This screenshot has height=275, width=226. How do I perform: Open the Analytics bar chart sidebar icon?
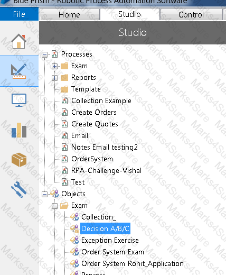[x=19, y=130]
